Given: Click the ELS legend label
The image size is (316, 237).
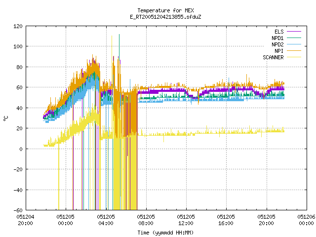Looking at the screenshot, I should [x=279, y=32].
